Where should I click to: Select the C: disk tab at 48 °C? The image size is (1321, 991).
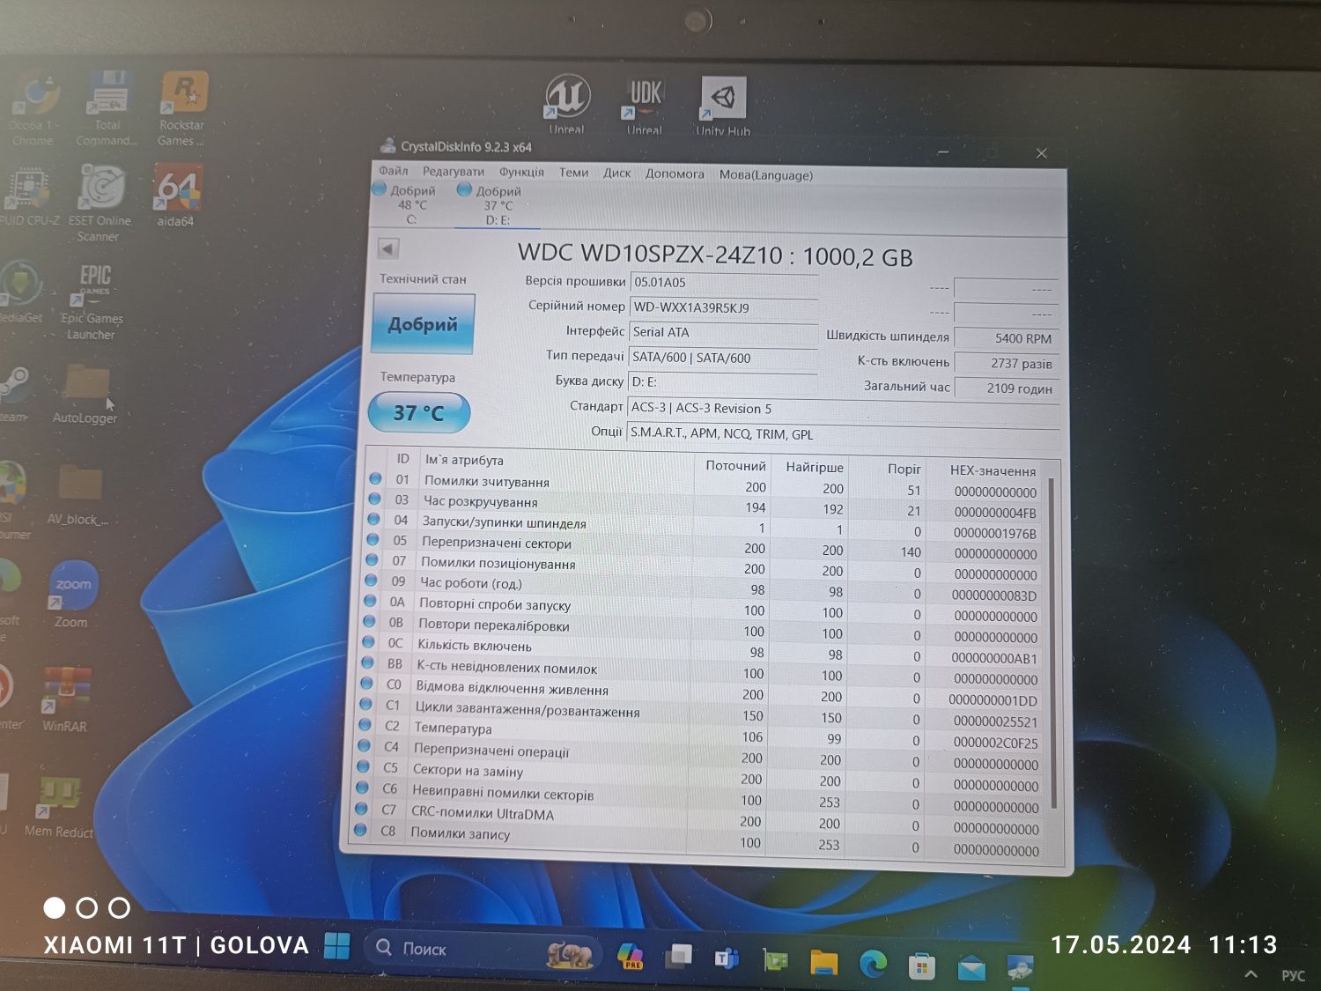(x=406, y=204)
